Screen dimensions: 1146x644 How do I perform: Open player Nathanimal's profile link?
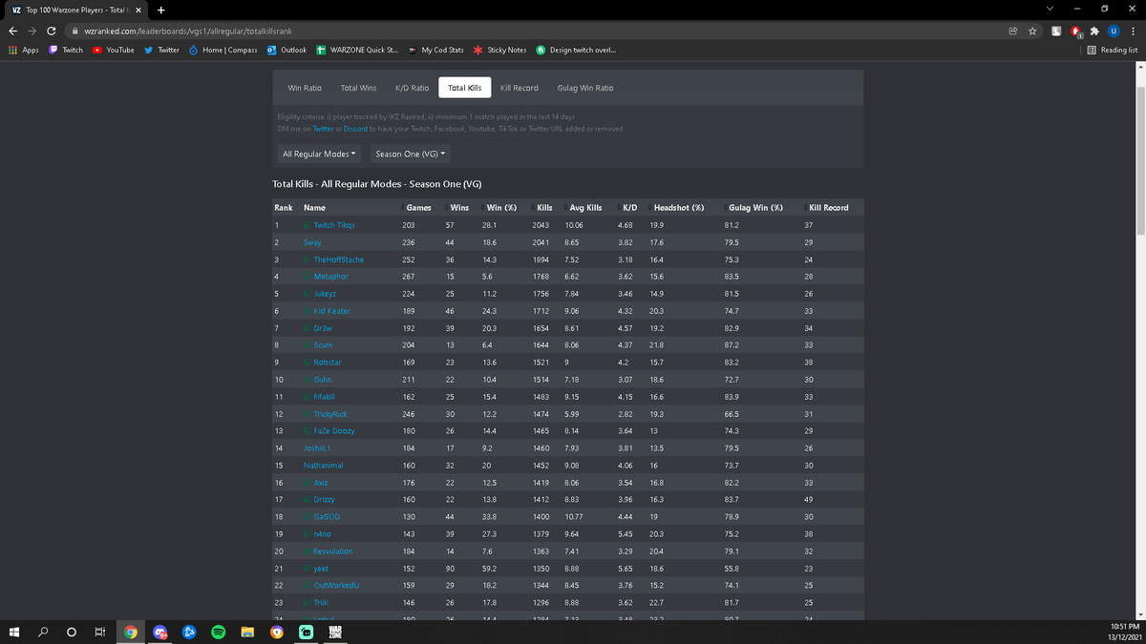(x=323, y=466)
